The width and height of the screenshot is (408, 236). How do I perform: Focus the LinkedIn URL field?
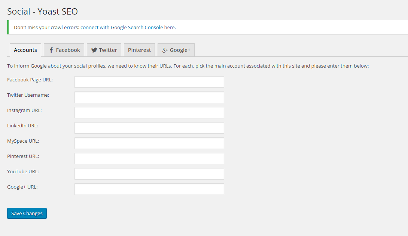149,128
